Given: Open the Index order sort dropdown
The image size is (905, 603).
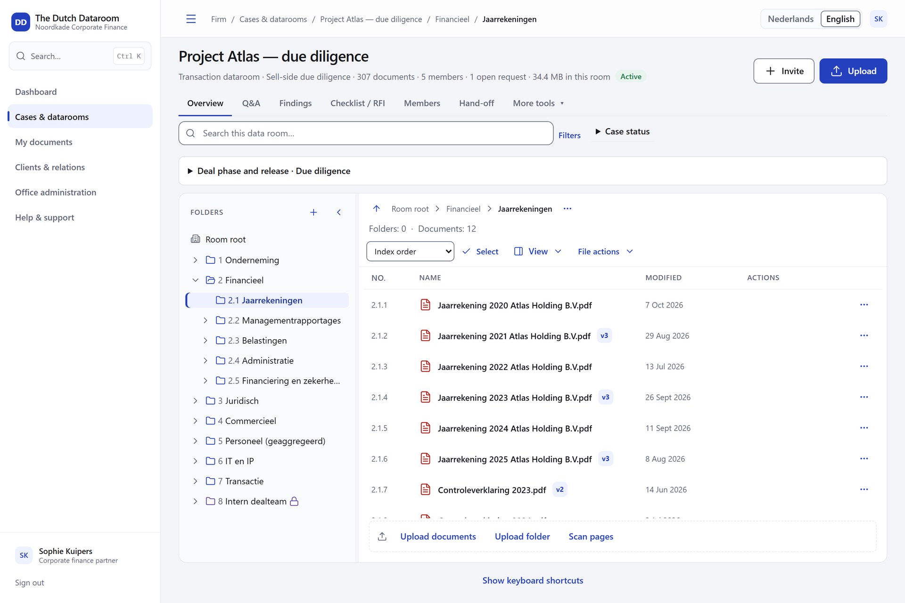Looking at the screenshot, I should 410,252.
